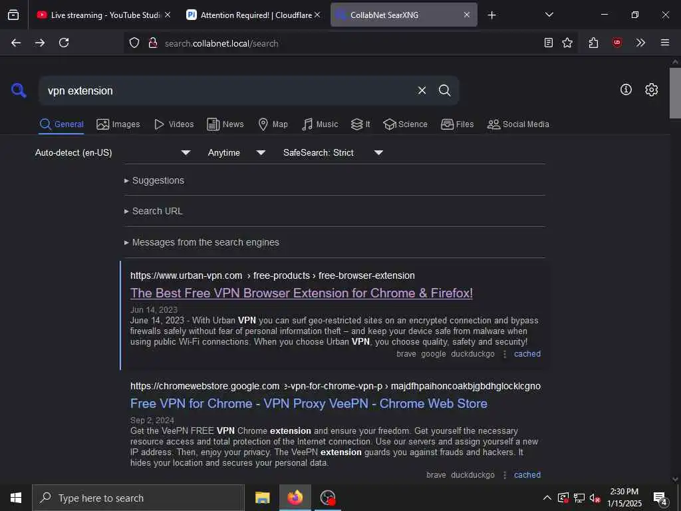This screenshot has width=681, height=511.
Task: Open the 2:30 PM clock calendar
Action: click(624, 498)
